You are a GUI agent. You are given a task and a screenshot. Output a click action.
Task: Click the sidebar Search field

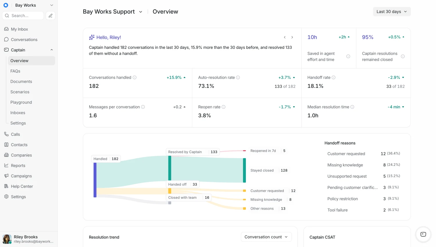[23, 16]
